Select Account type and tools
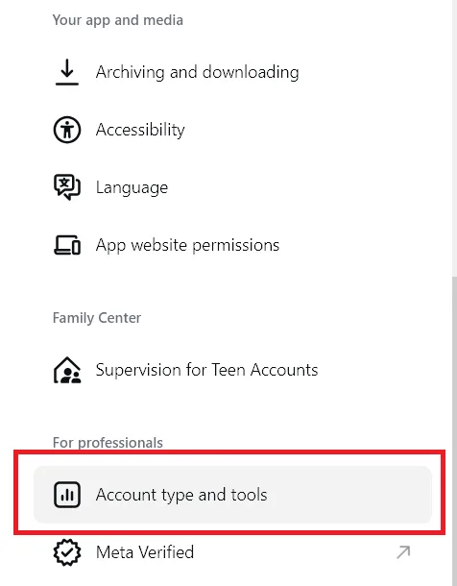 pos(232,495)
